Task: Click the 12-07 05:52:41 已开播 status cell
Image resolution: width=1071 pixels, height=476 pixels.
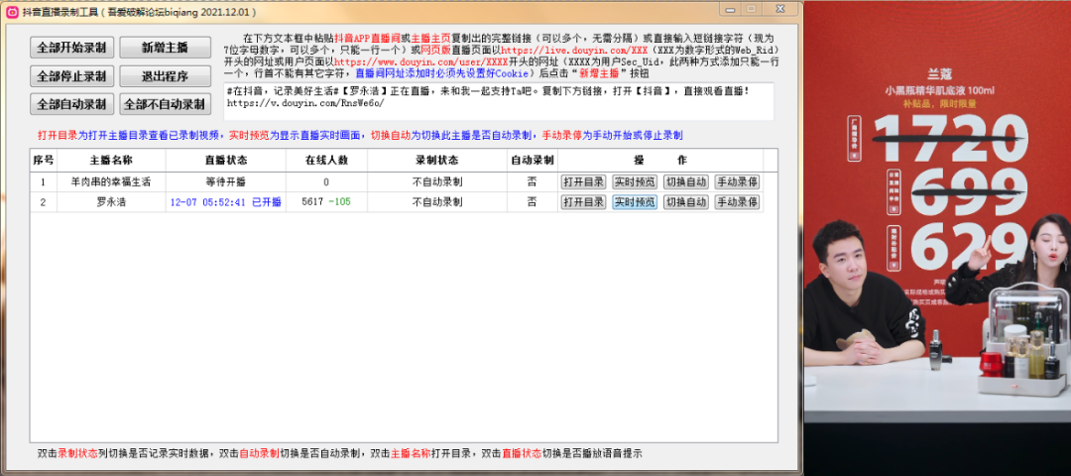Action: (226, 202)
